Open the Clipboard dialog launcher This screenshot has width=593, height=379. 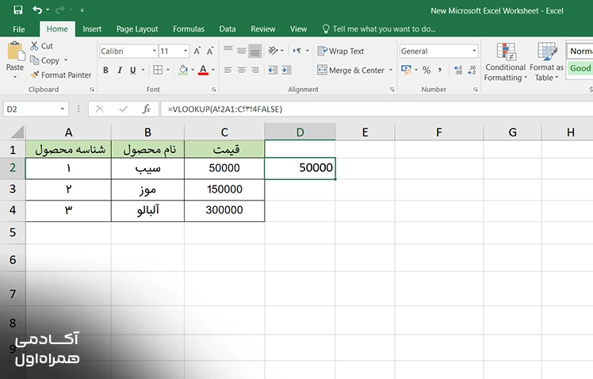click(x=91, y=90)
